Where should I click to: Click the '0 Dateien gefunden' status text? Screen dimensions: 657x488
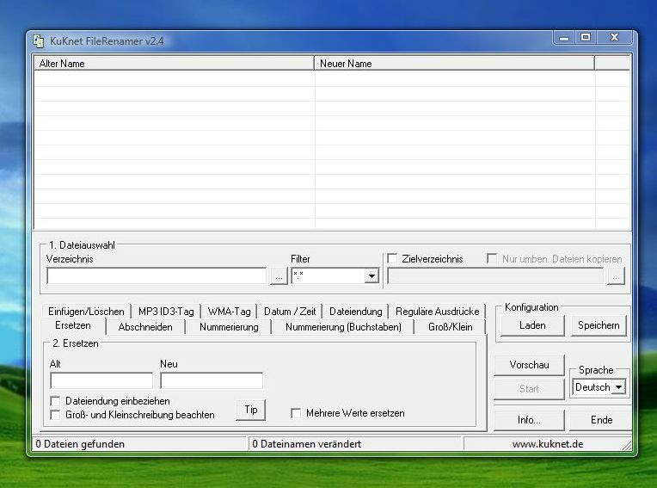(x=80, y=444)
